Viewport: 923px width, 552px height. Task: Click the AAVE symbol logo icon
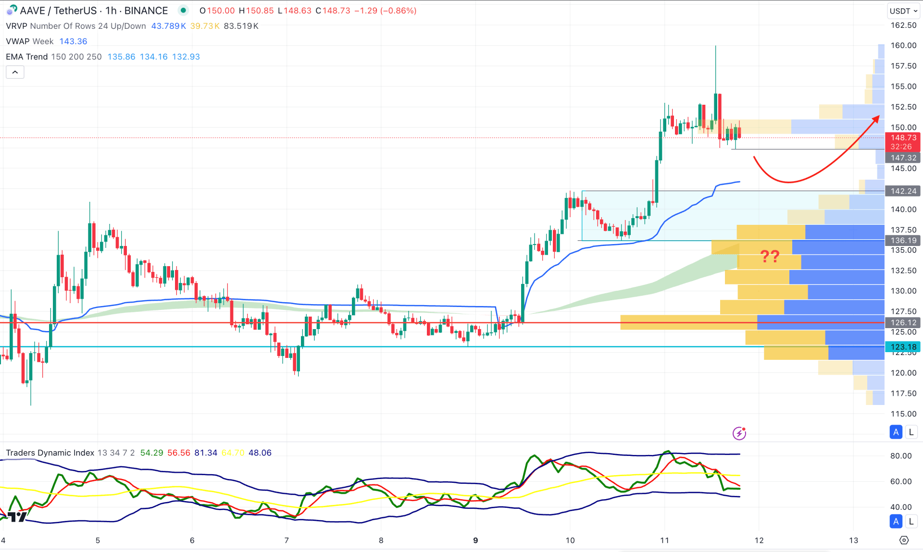pyautogui.click(x=12, y=10)
